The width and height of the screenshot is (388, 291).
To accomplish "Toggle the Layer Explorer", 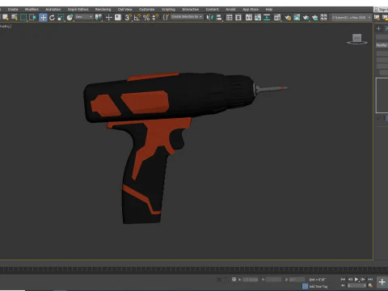I will click(x=238, y=18).
